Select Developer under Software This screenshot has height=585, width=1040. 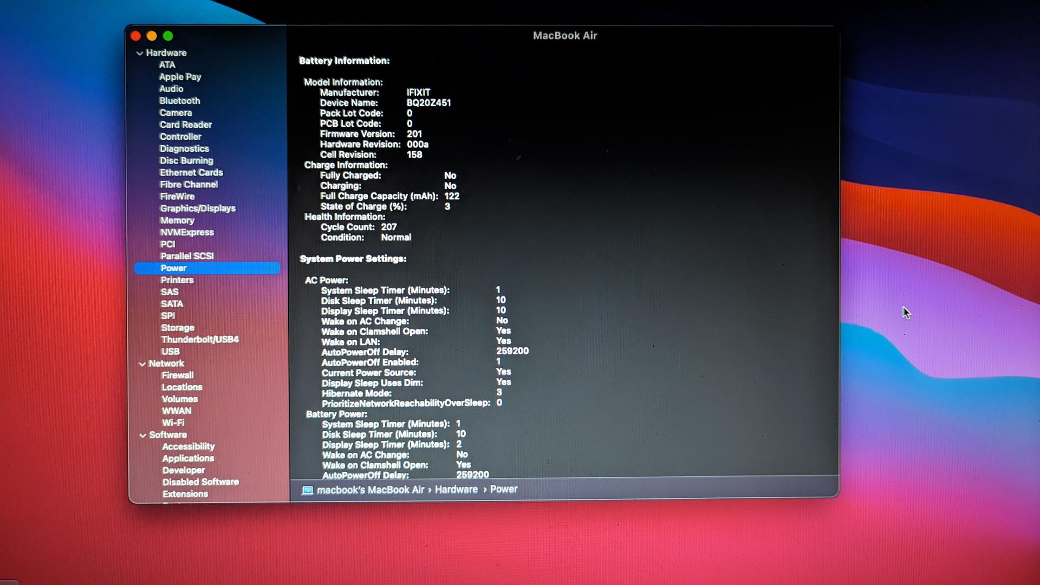(x=184, y=471)
